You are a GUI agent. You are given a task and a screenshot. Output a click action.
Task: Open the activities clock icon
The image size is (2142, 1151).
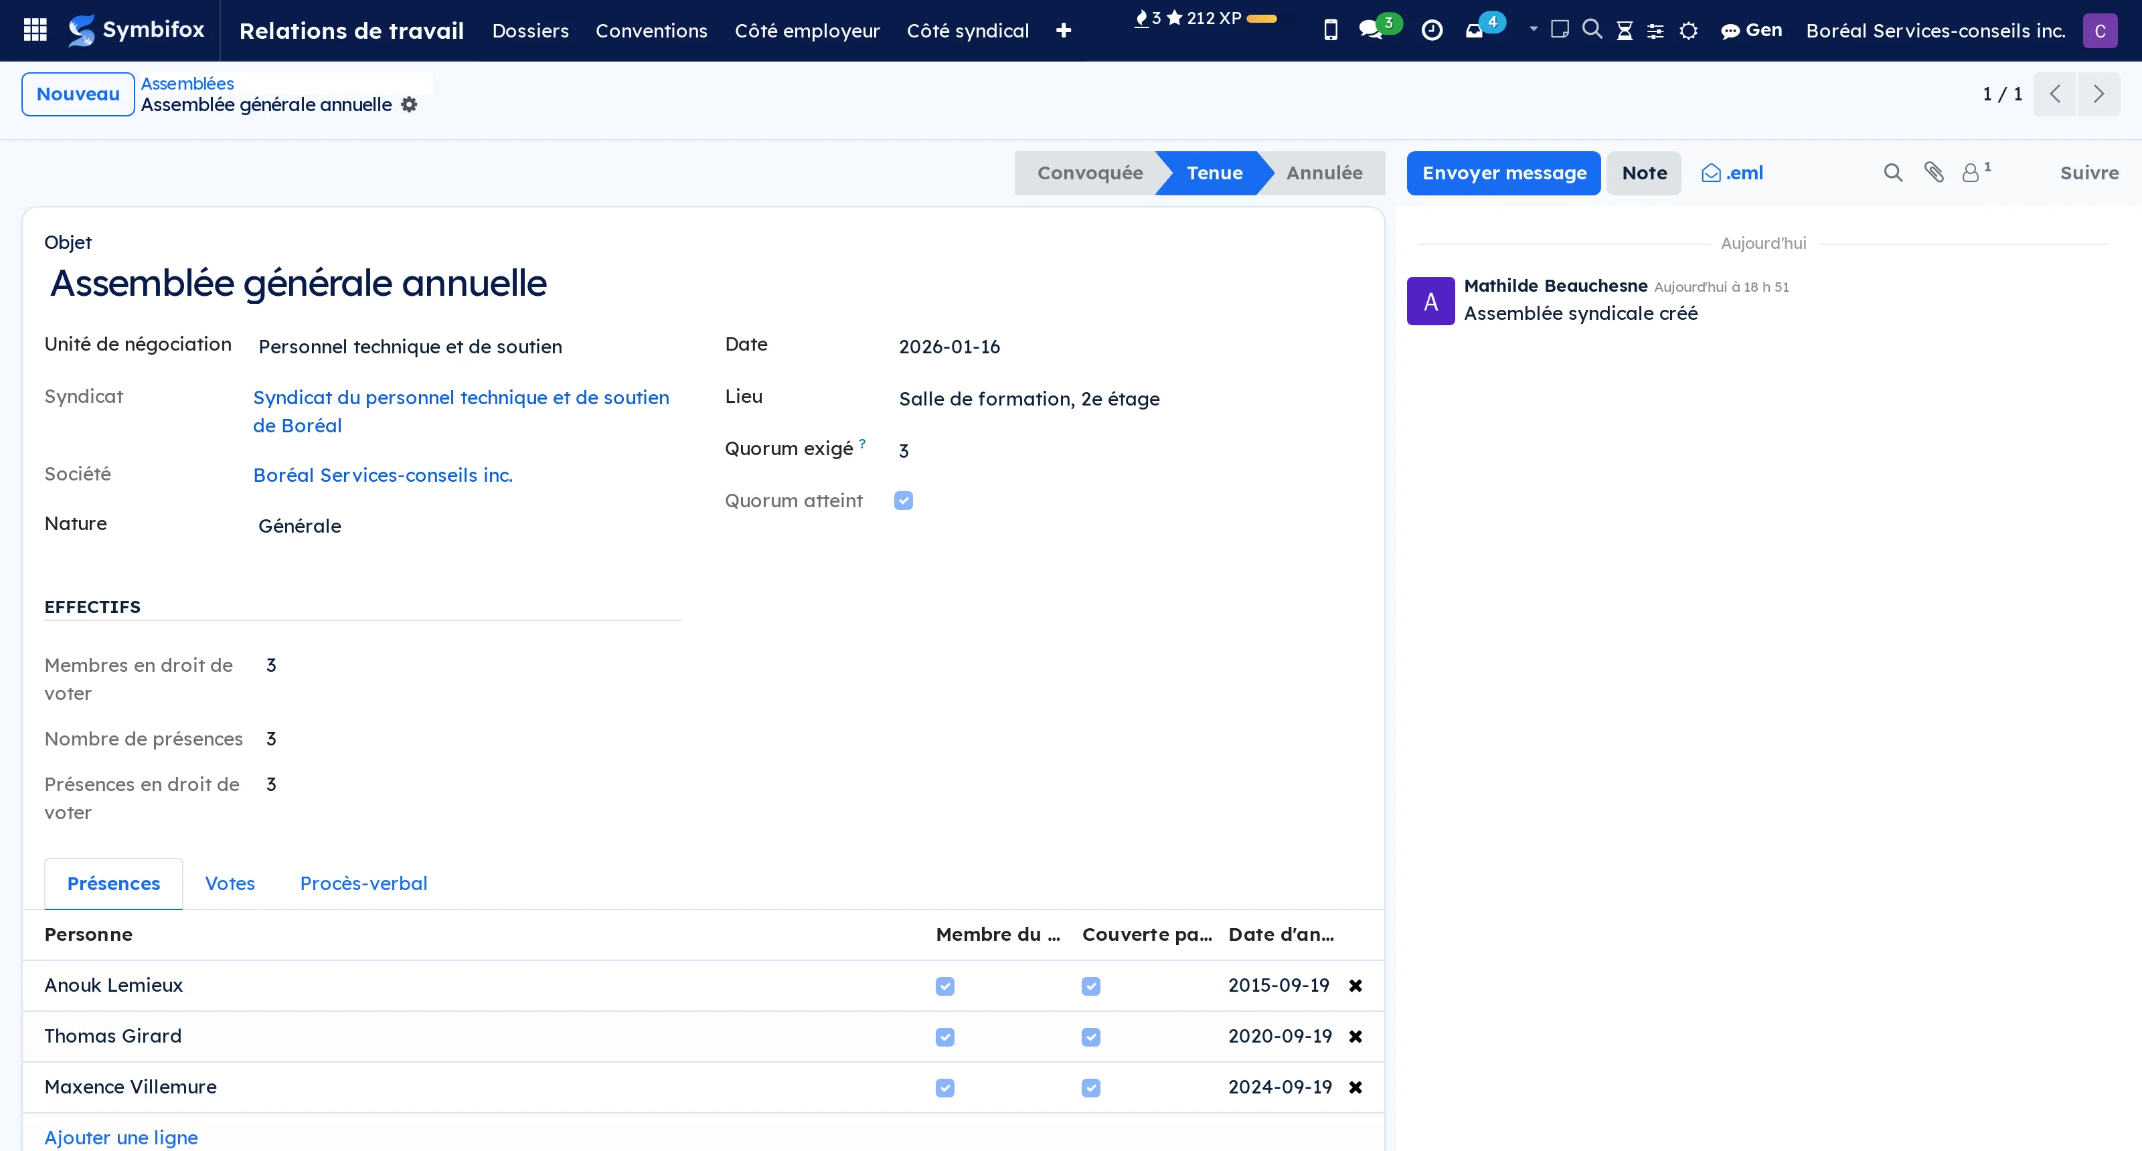[1432, 31]
